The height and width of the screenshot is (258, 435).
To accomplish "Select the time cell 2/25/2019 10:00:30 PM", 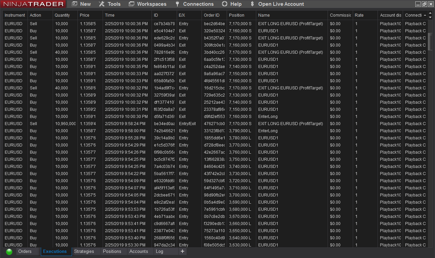I will (x=126, y=117).
